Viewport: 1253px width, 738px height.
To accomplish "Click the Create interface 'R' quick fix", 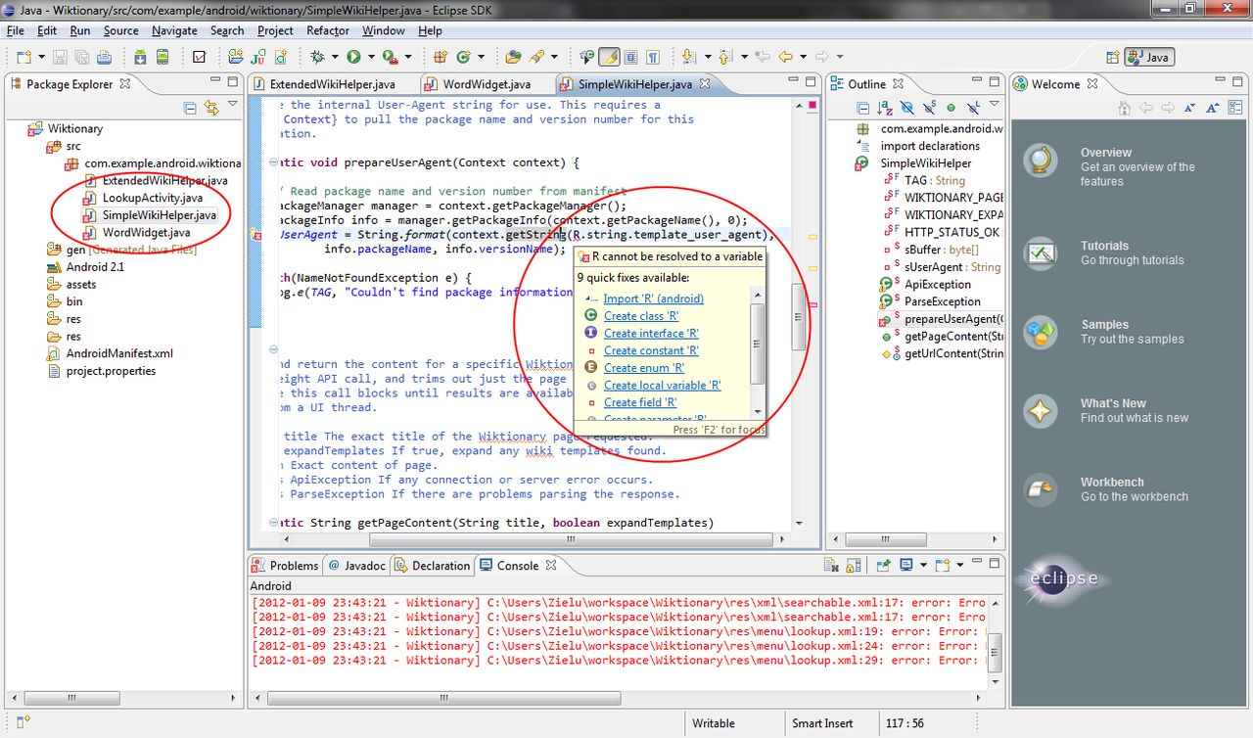I will [651, 334].
